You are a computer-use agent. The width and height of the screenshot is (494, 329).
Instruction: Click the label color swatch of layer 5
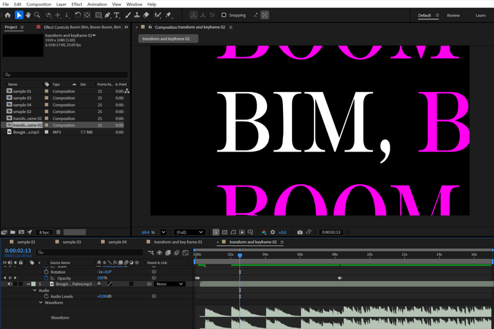coord(33,284)
